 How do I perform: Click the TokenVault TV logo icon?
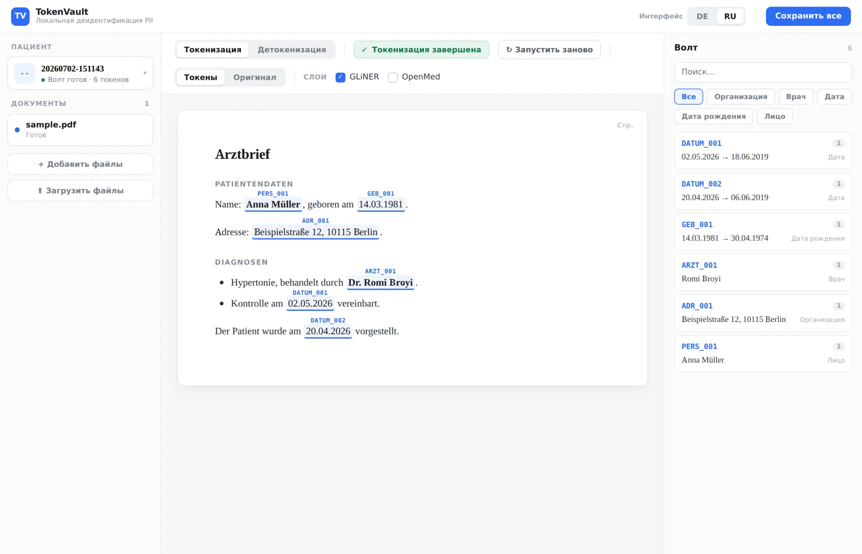20,16
